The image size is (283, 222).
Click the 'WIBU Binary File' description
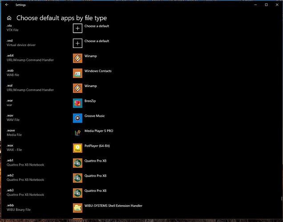point(19,210)
